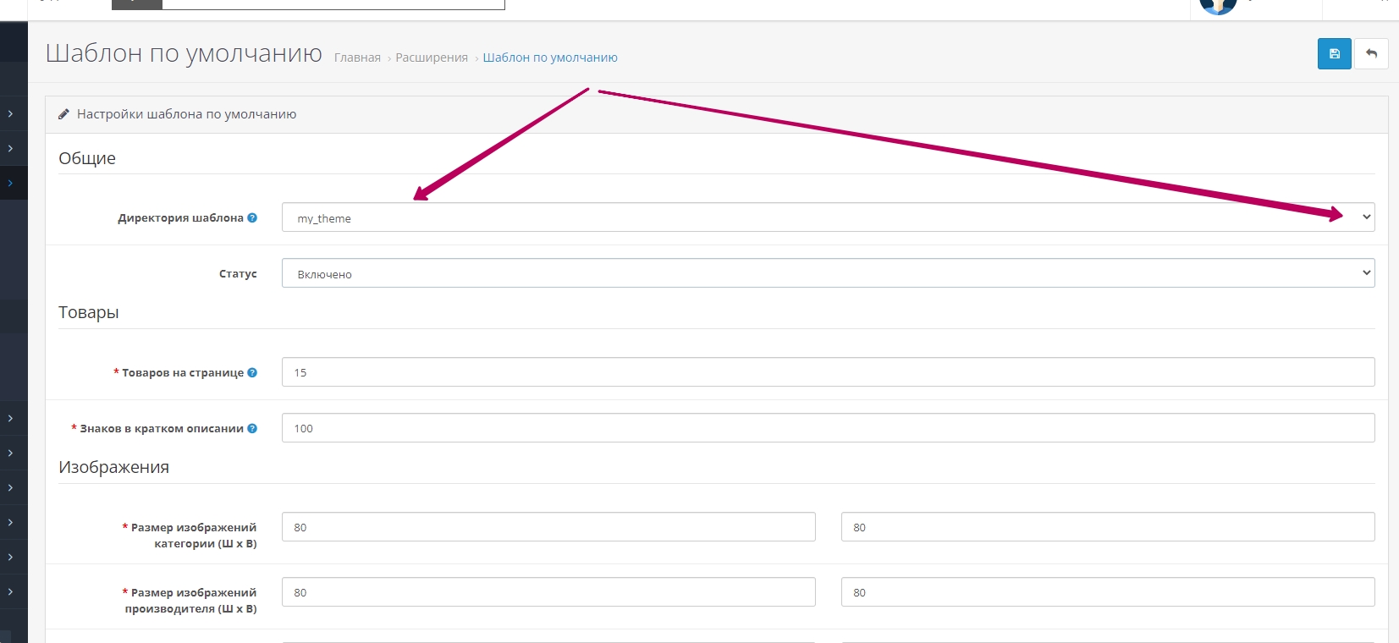Focus the manufacturer image height field

(1107, 592)
